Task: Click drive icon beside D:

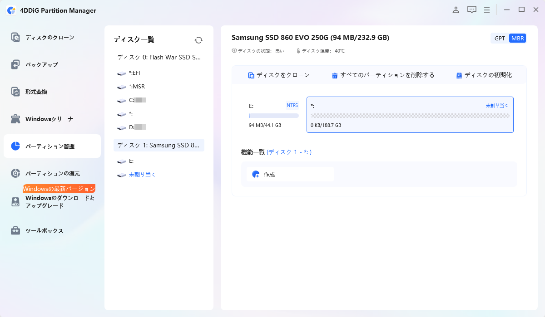Action: point(121,127)
